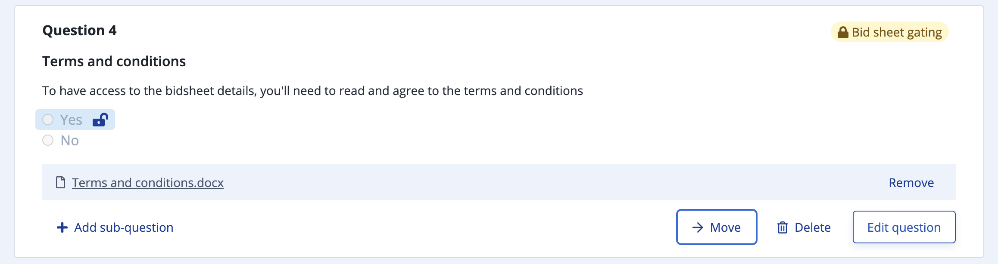Image resolution: width=998 pixels, height=264 pixels.
Task: Select the No radio button
Action: coord(48,140)
